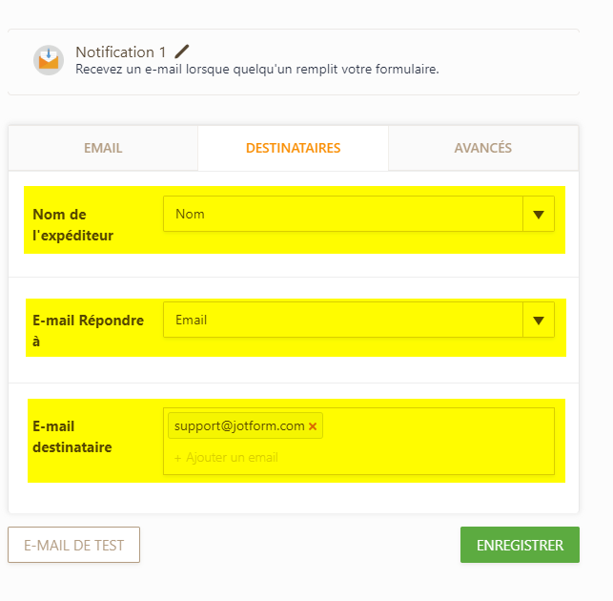Screen dimensions: 613x601
Task: Click the E-mail Répondre à label
Action: (x=89, y=331)
